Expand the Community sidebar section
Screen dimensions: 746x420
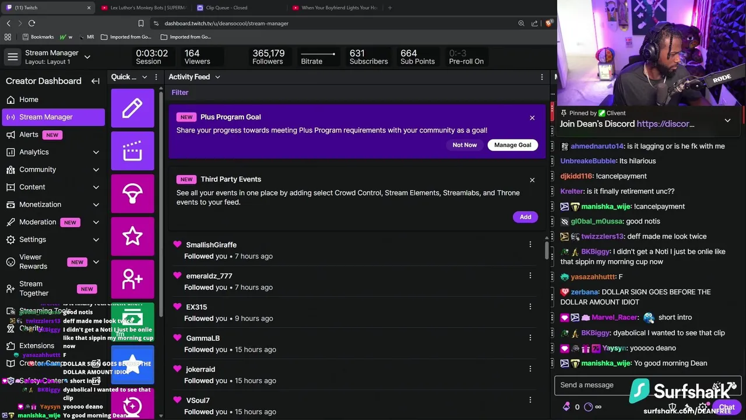point(96,170)
